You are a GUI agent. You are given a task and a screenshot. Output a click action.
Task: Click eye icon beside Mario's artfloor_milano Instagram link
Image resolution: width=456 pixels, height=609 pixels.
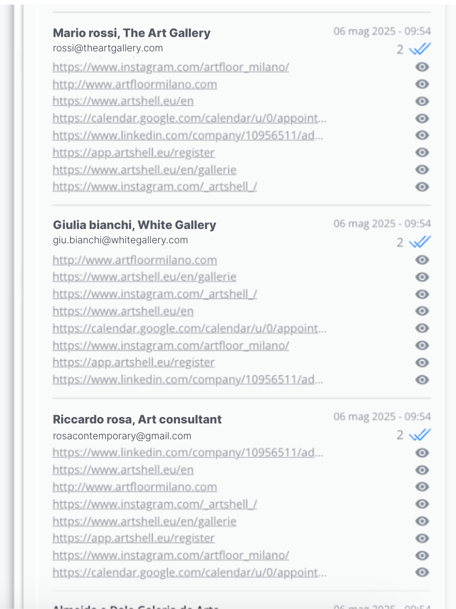click(x=422, y=67)
